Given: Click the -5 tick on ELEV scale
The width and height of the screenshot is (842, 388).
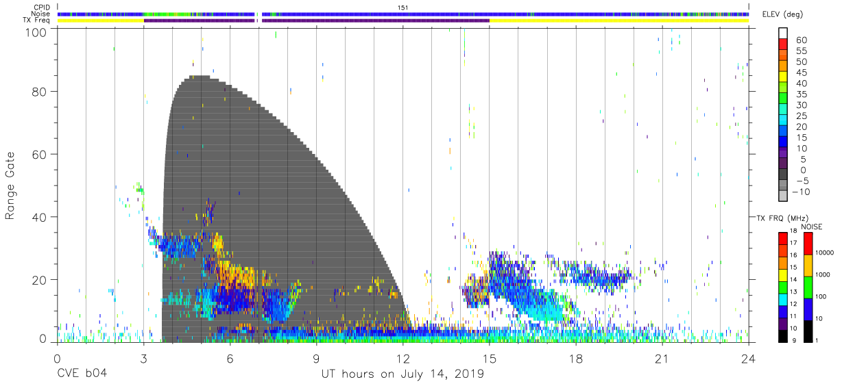Looking at the screenshot, I should tap(802, 181).
